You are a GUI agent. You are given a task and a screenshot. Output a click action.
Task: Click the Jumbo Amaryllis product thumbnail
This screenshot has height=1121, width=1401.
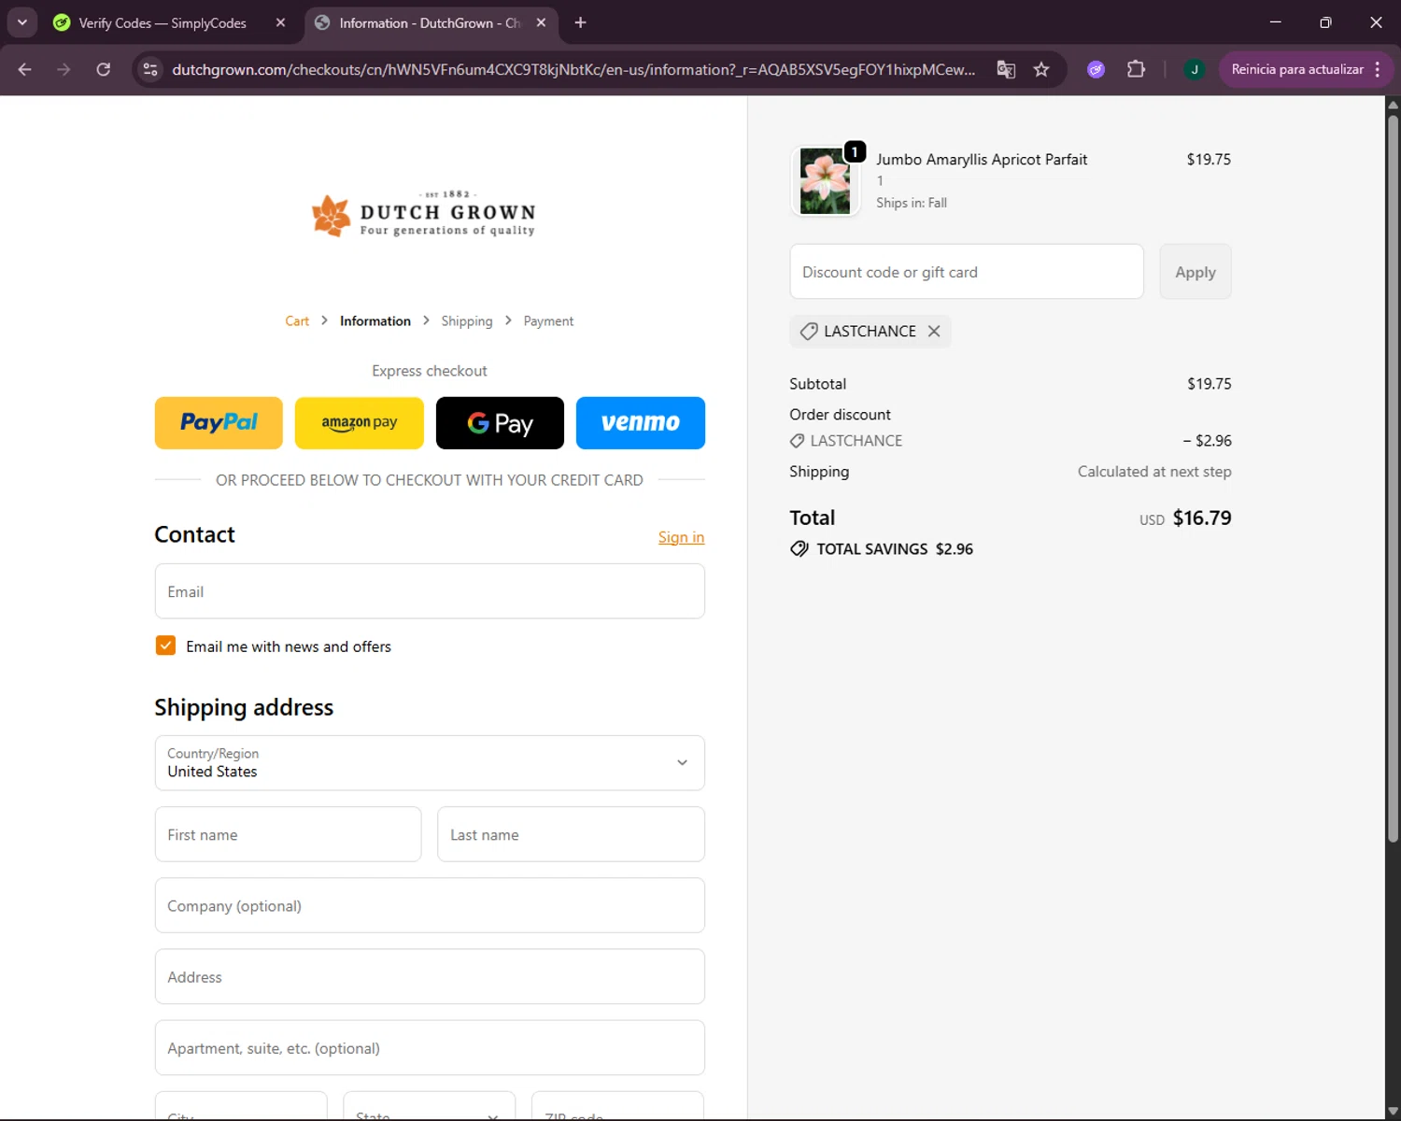coord(825,181)
